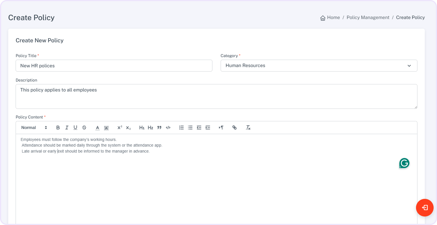This screenshot has width=437, height=225.
Task: Start a numbered list
Action: point(181,128)
